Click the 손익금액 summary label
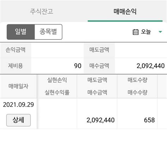167x142 pixels. 16,50
